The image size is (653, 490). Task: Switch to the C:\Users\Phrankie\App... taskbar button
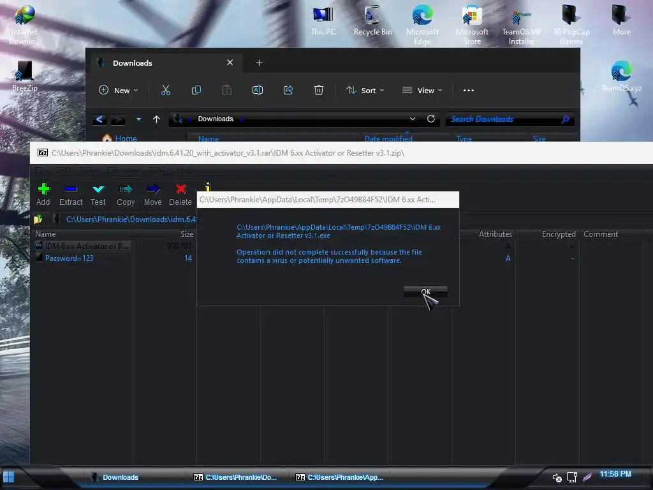click(x=339, y=477)
